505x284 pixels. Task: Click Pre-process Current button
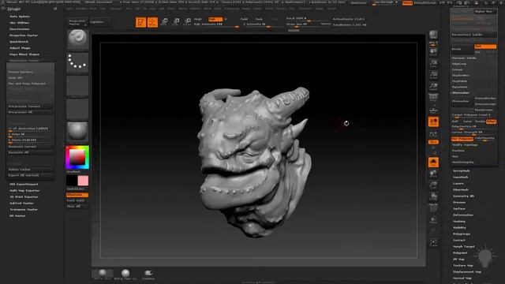pos(30,106)
